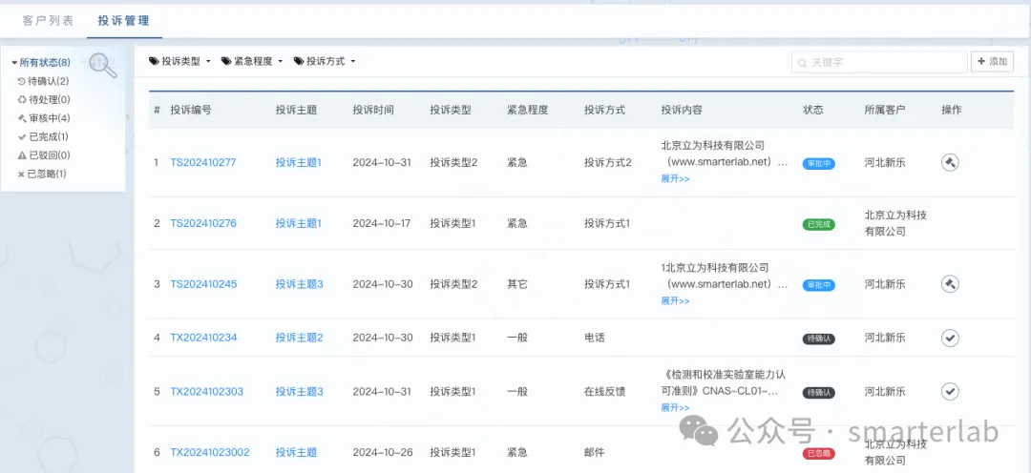Filter by 已完成(1) status
1031x473 pixels.
tap(43, 136)
